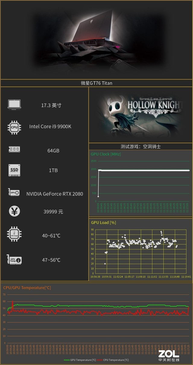Image resolution: width=193 pixels, height=365 pixels.
Task: Click the CPU Temp chip icon
Action: click(14, 234)
